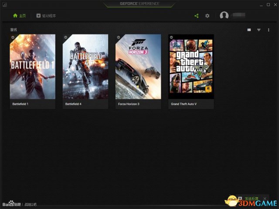Open the Forza Horizon 3 cover thumbnail

click(138, 67)
